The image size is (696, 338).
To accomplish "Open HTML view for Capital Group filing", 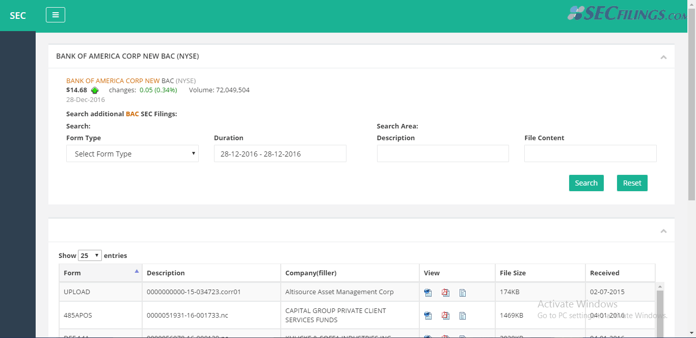I will (x=428, y=316).
